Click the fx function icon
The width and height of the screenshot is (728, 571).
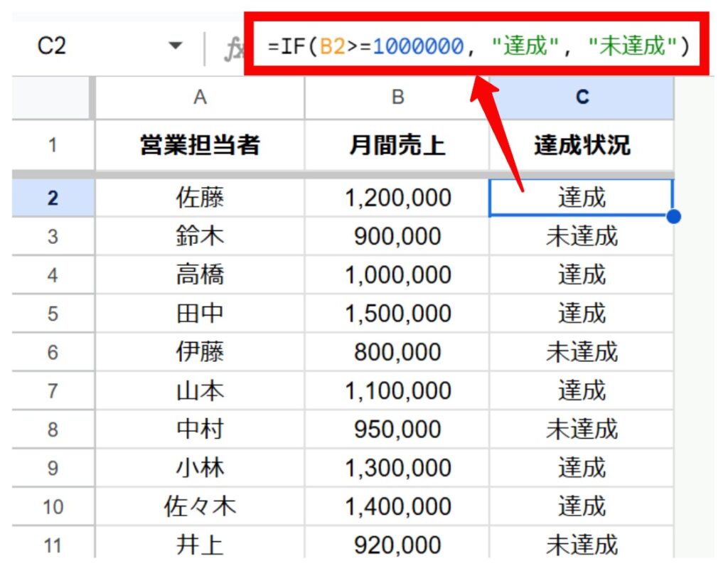(233, 48)
